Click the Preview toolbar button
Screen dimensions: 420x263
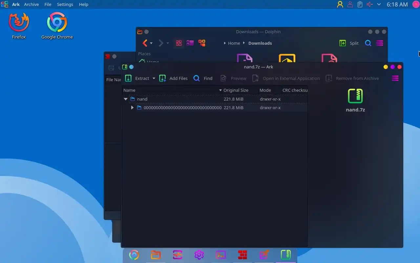pyautogui.click(x=233, y=78)
